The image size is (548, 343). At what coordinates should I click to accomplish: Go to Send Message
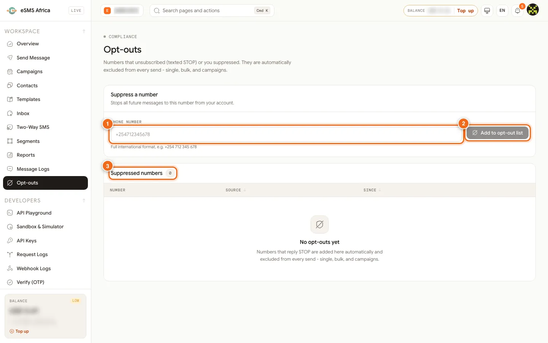[45, 58]
